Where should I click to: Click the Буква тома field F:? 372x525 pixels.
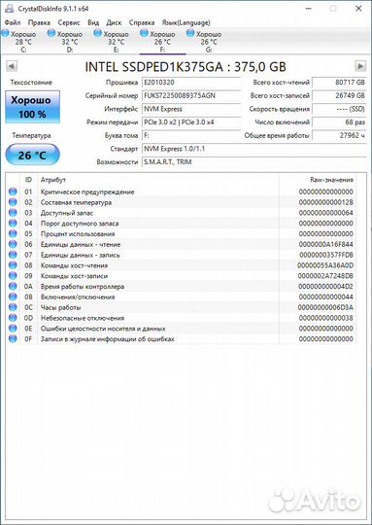pos(191,135)
